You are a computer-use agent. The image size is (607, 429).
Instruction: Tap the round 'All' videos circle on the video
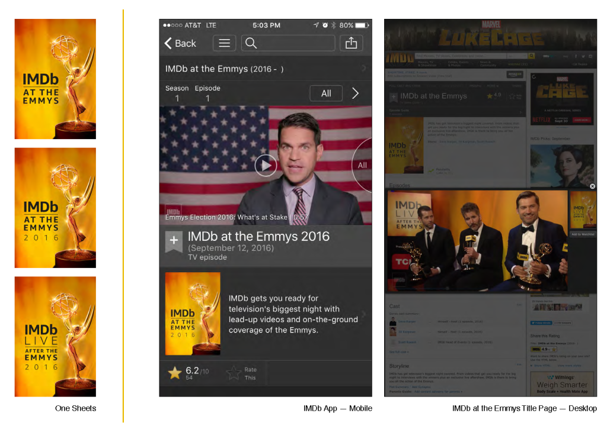coord(362,166)
